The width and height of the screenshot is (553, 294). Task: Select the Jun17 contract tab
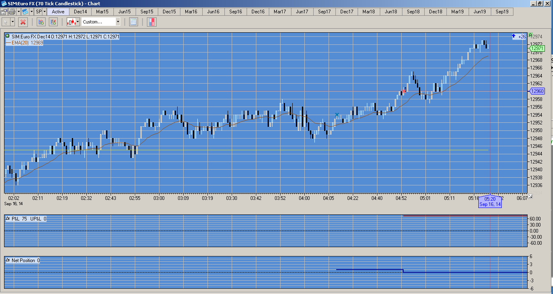(x=302, y=11)
